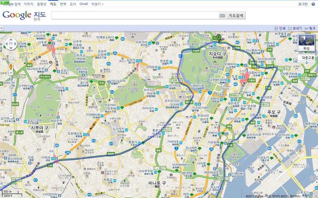This screenshot has height=198, width=318.
Task: Click the 보내기 send link
Action: click(x=295, y=28)
